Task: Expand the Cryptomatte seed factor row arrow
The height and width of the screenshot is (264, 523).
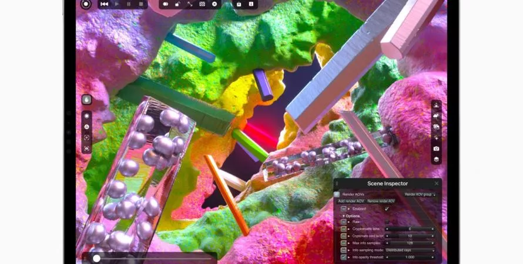Action: click(x=349, y=236)
